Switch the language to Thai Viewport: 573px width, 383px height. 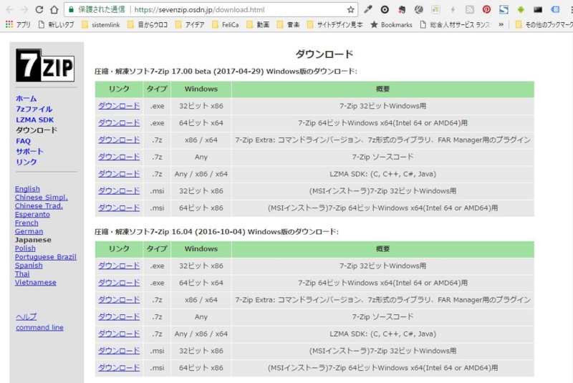pyautogui.click(x=22, y=274)
